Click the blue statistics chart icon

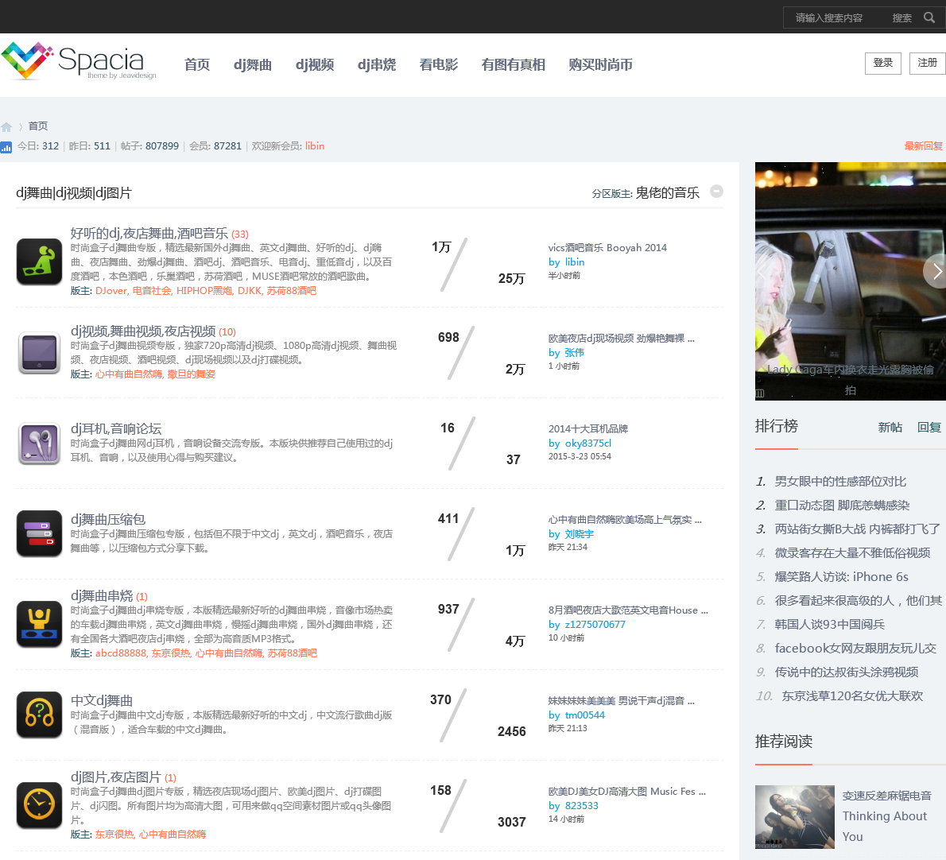click(x=6, y=146)
